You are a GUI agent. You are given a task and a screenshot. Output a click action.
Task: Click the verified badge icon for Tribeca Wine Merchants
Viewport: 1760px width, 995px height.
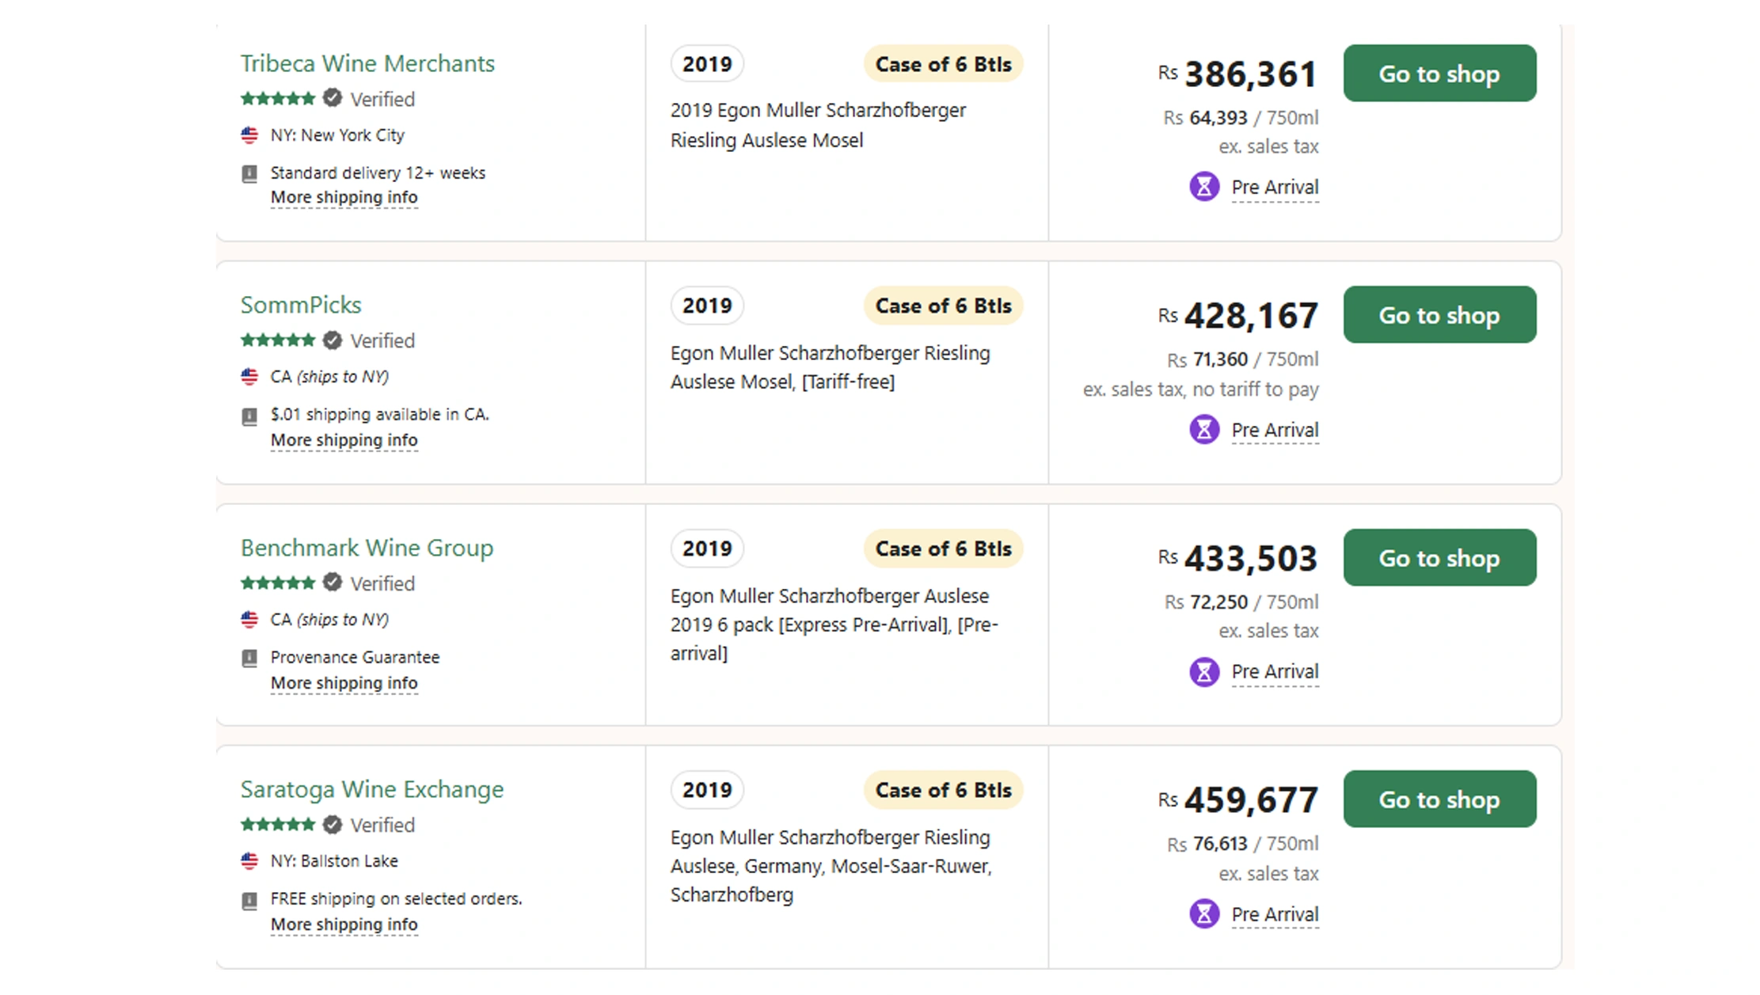[333, 98]
